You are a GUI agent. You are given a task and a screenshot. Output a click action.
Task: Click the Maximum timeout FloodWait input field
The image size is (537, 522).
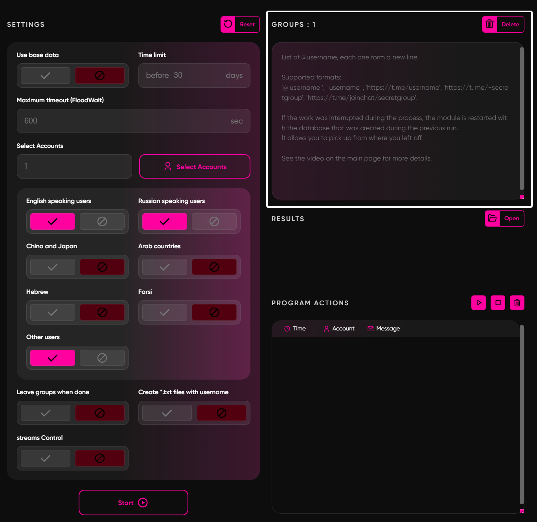126,121
